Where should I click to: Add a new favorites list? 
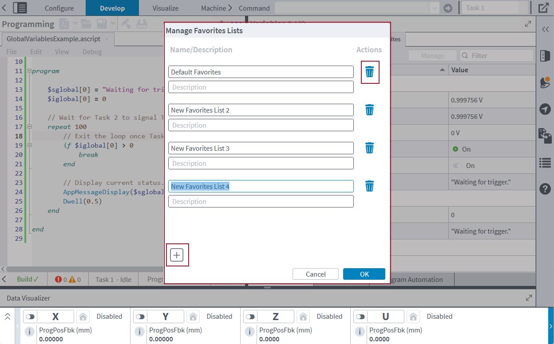click(177, 255)
